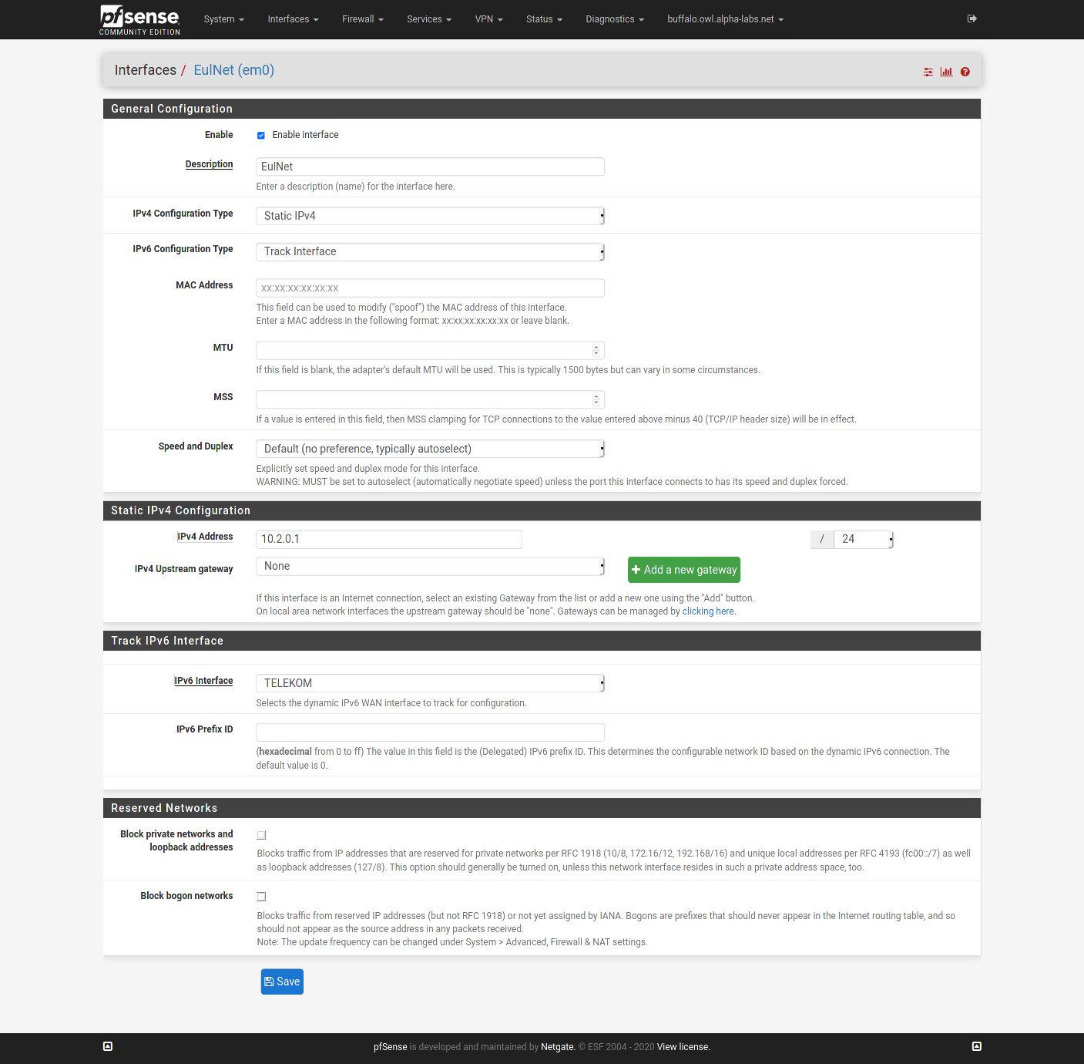This screenshot has width=1084, height=1064.
Task: Click the IPv4 Address label
Action: [205, 537]
